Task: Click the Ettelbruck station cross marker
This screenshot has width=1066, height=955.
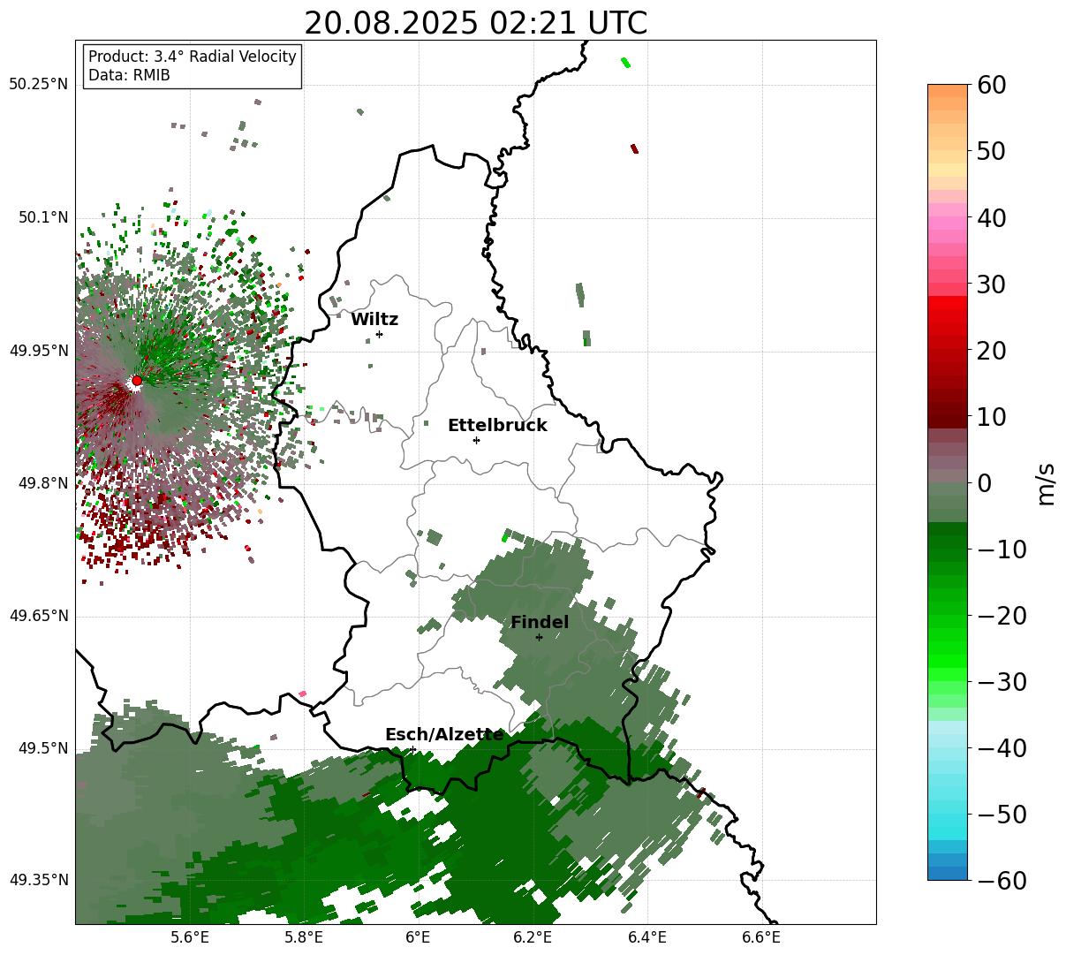Action: [477, 440]
